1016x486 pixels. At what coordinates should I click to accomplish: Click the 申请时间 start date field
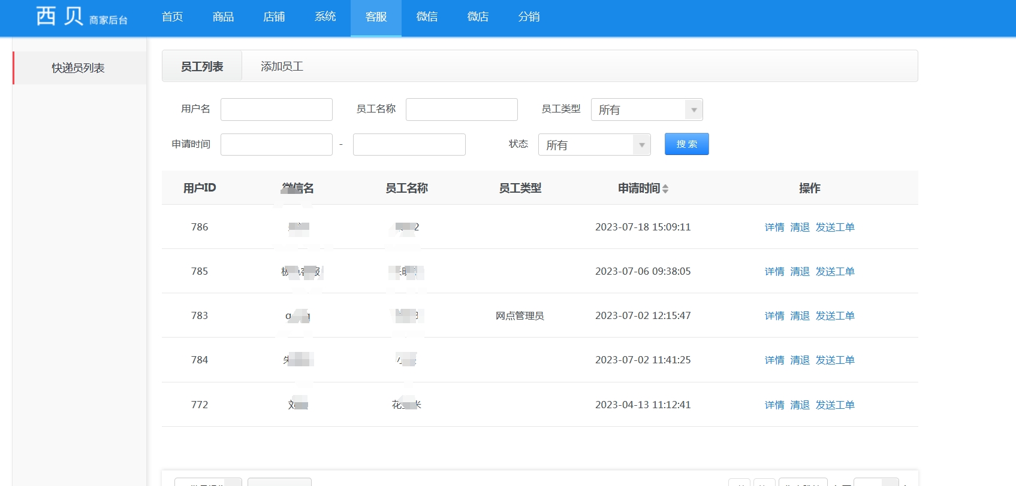[276, 144]
